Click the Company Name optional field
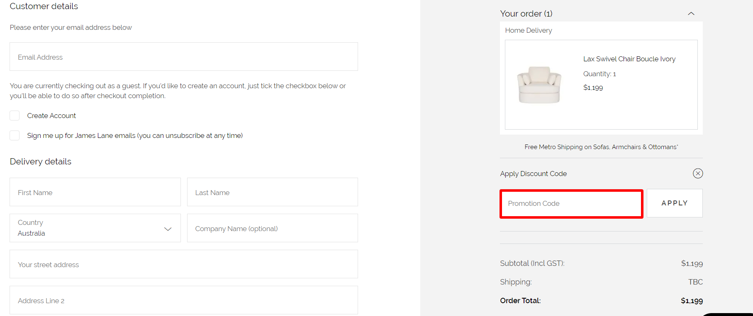This screenshot has width=753, height=316. (x=272, y=228)
